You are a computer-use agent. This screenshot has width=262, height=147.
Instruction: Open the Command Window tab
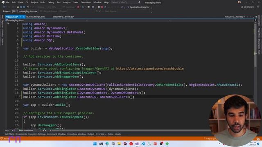[56, 134]
